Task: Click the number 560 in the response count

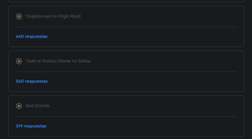Action: (20, 81)
